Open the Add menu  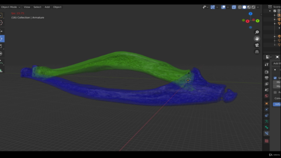point(47,7)
